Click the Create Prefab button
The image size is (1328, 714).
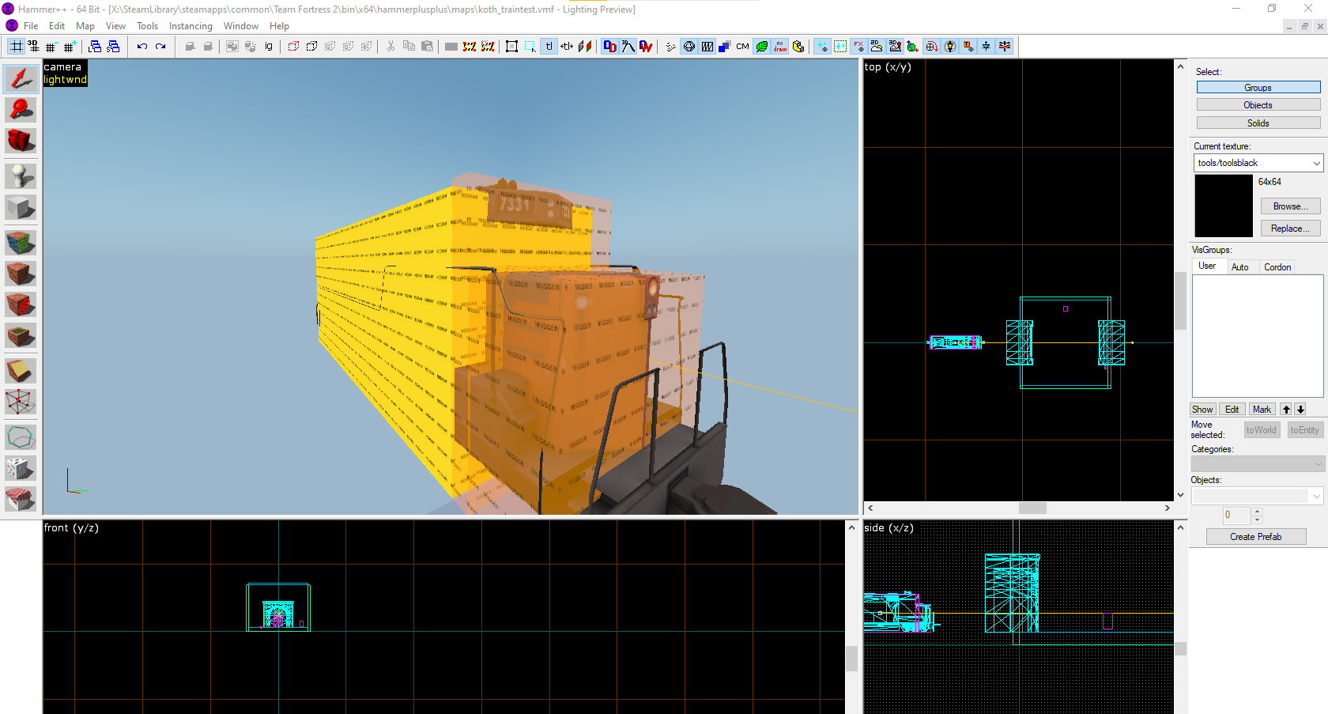pyautogui.click(x=1256, y=537)
